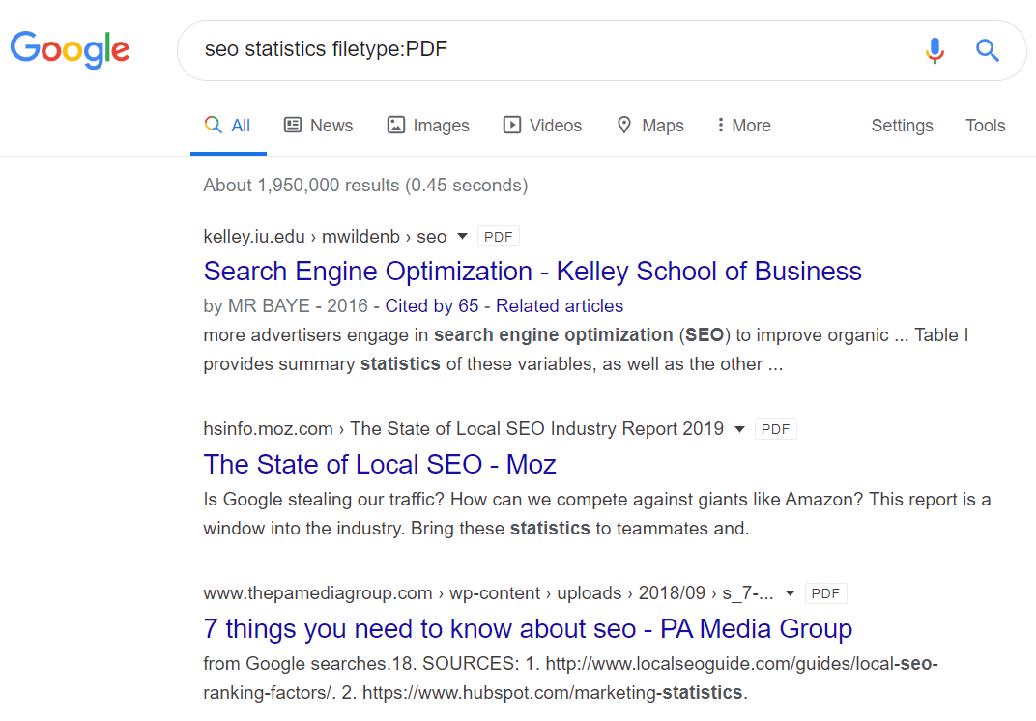Click the Google logo

[x=69, y=50]
